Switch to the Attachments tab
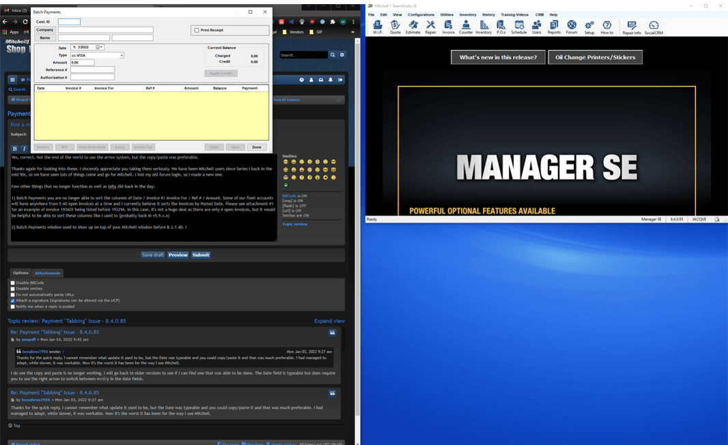 [x=47, y=273]
